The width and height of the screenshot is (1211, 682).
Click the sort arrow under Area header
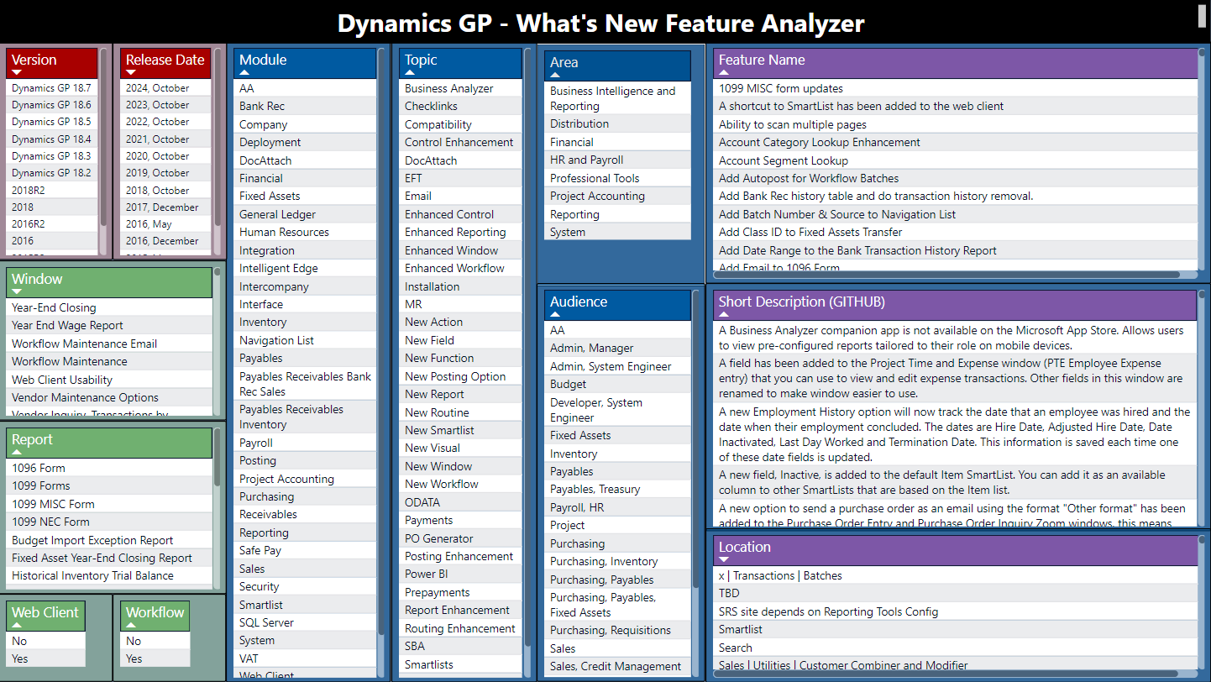click(x=555, y=75)
